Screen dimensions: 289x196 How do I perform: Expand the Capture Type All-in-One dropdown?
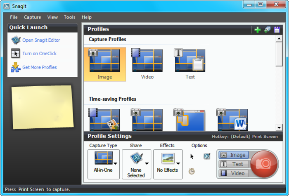[x=115, y=163]
